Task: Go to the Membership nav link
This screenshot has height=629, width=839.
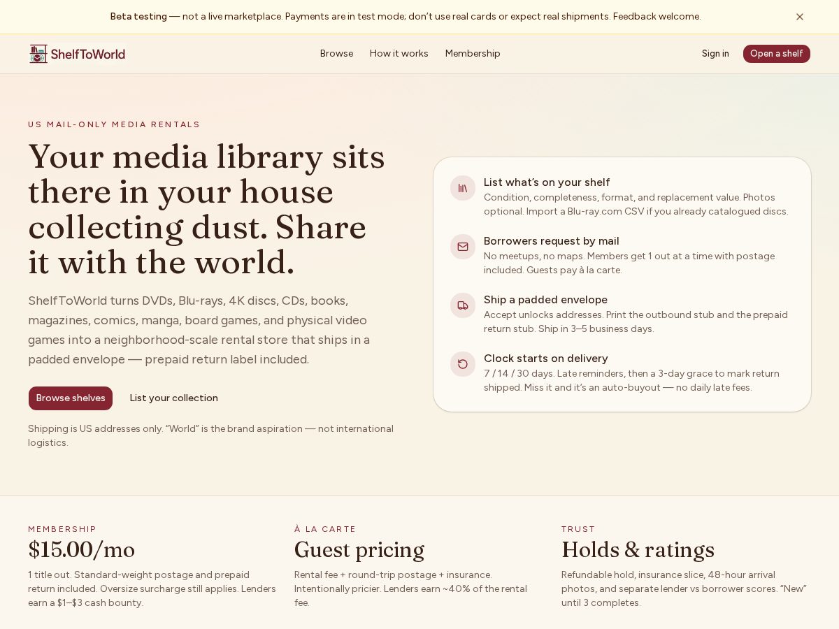Action: coord(473,54)
